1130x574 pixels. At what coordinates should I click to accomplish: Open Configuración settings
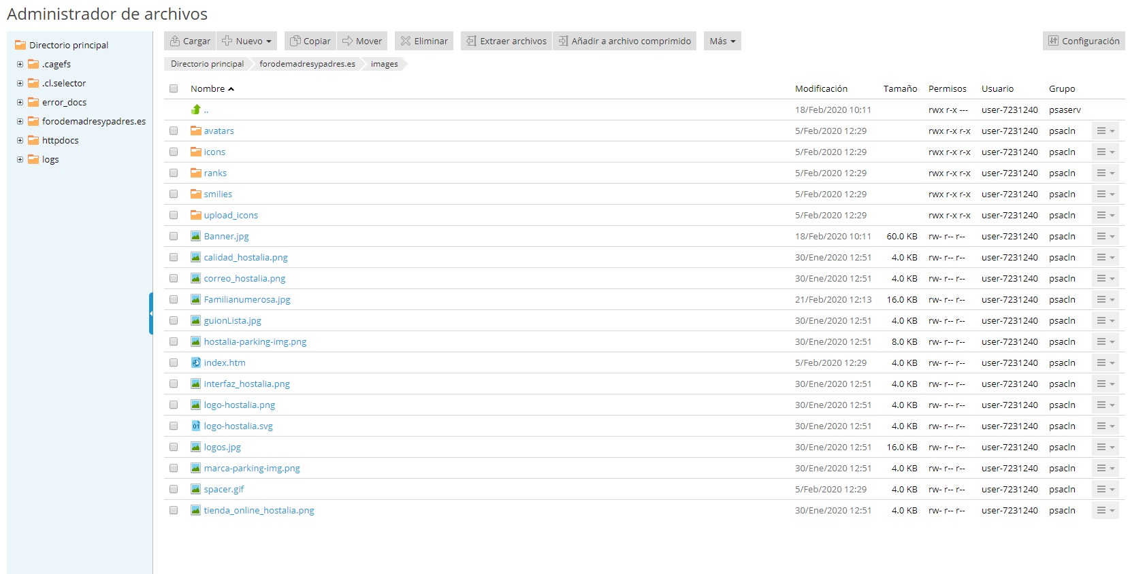point(1083,41)
